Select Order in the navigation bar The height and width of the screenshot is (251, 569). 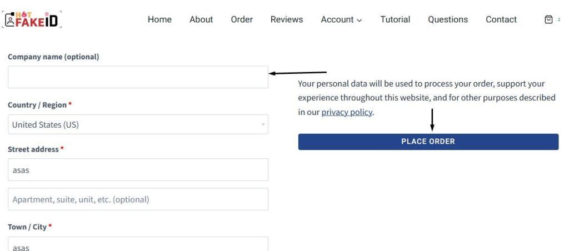point(242,19)
